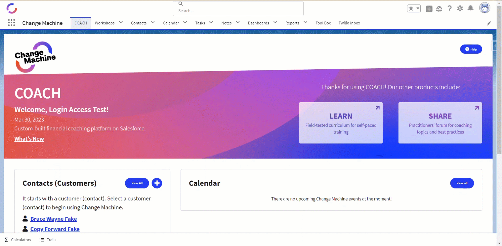Open the App Launcher grid icon
This screenshot has height=246, width=502.
(x=11, y=23)
